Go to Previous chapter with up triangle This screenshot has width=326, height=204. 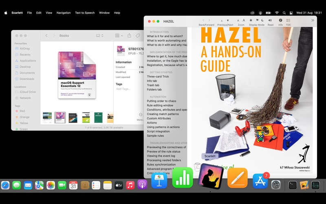(222, 21)
